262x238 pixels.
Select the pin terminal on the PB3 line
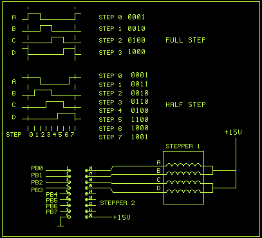click(69, 188)
